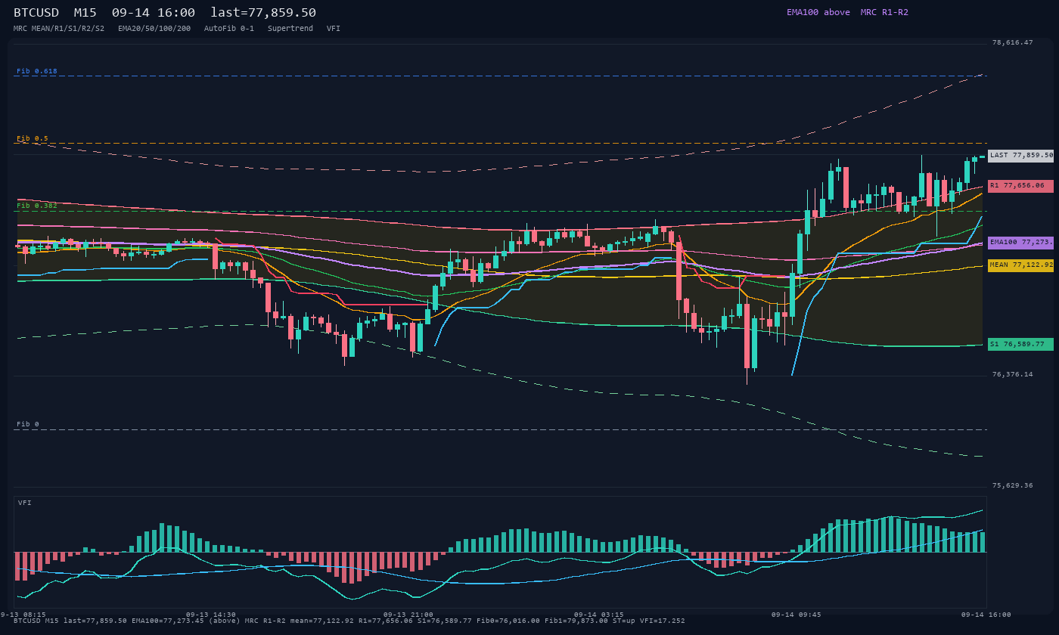Image resolution: width=1059 pixels, height=635 pixels.
Task: Select the VFI label in the indicator legend
Action: coord(334,29)
